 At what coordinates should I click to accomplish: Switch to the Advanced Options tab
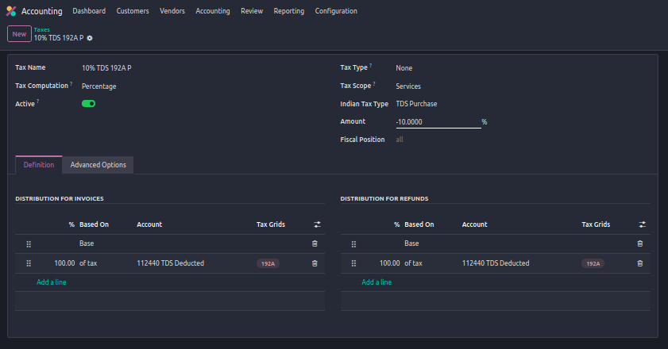click(x=98, y=165)
